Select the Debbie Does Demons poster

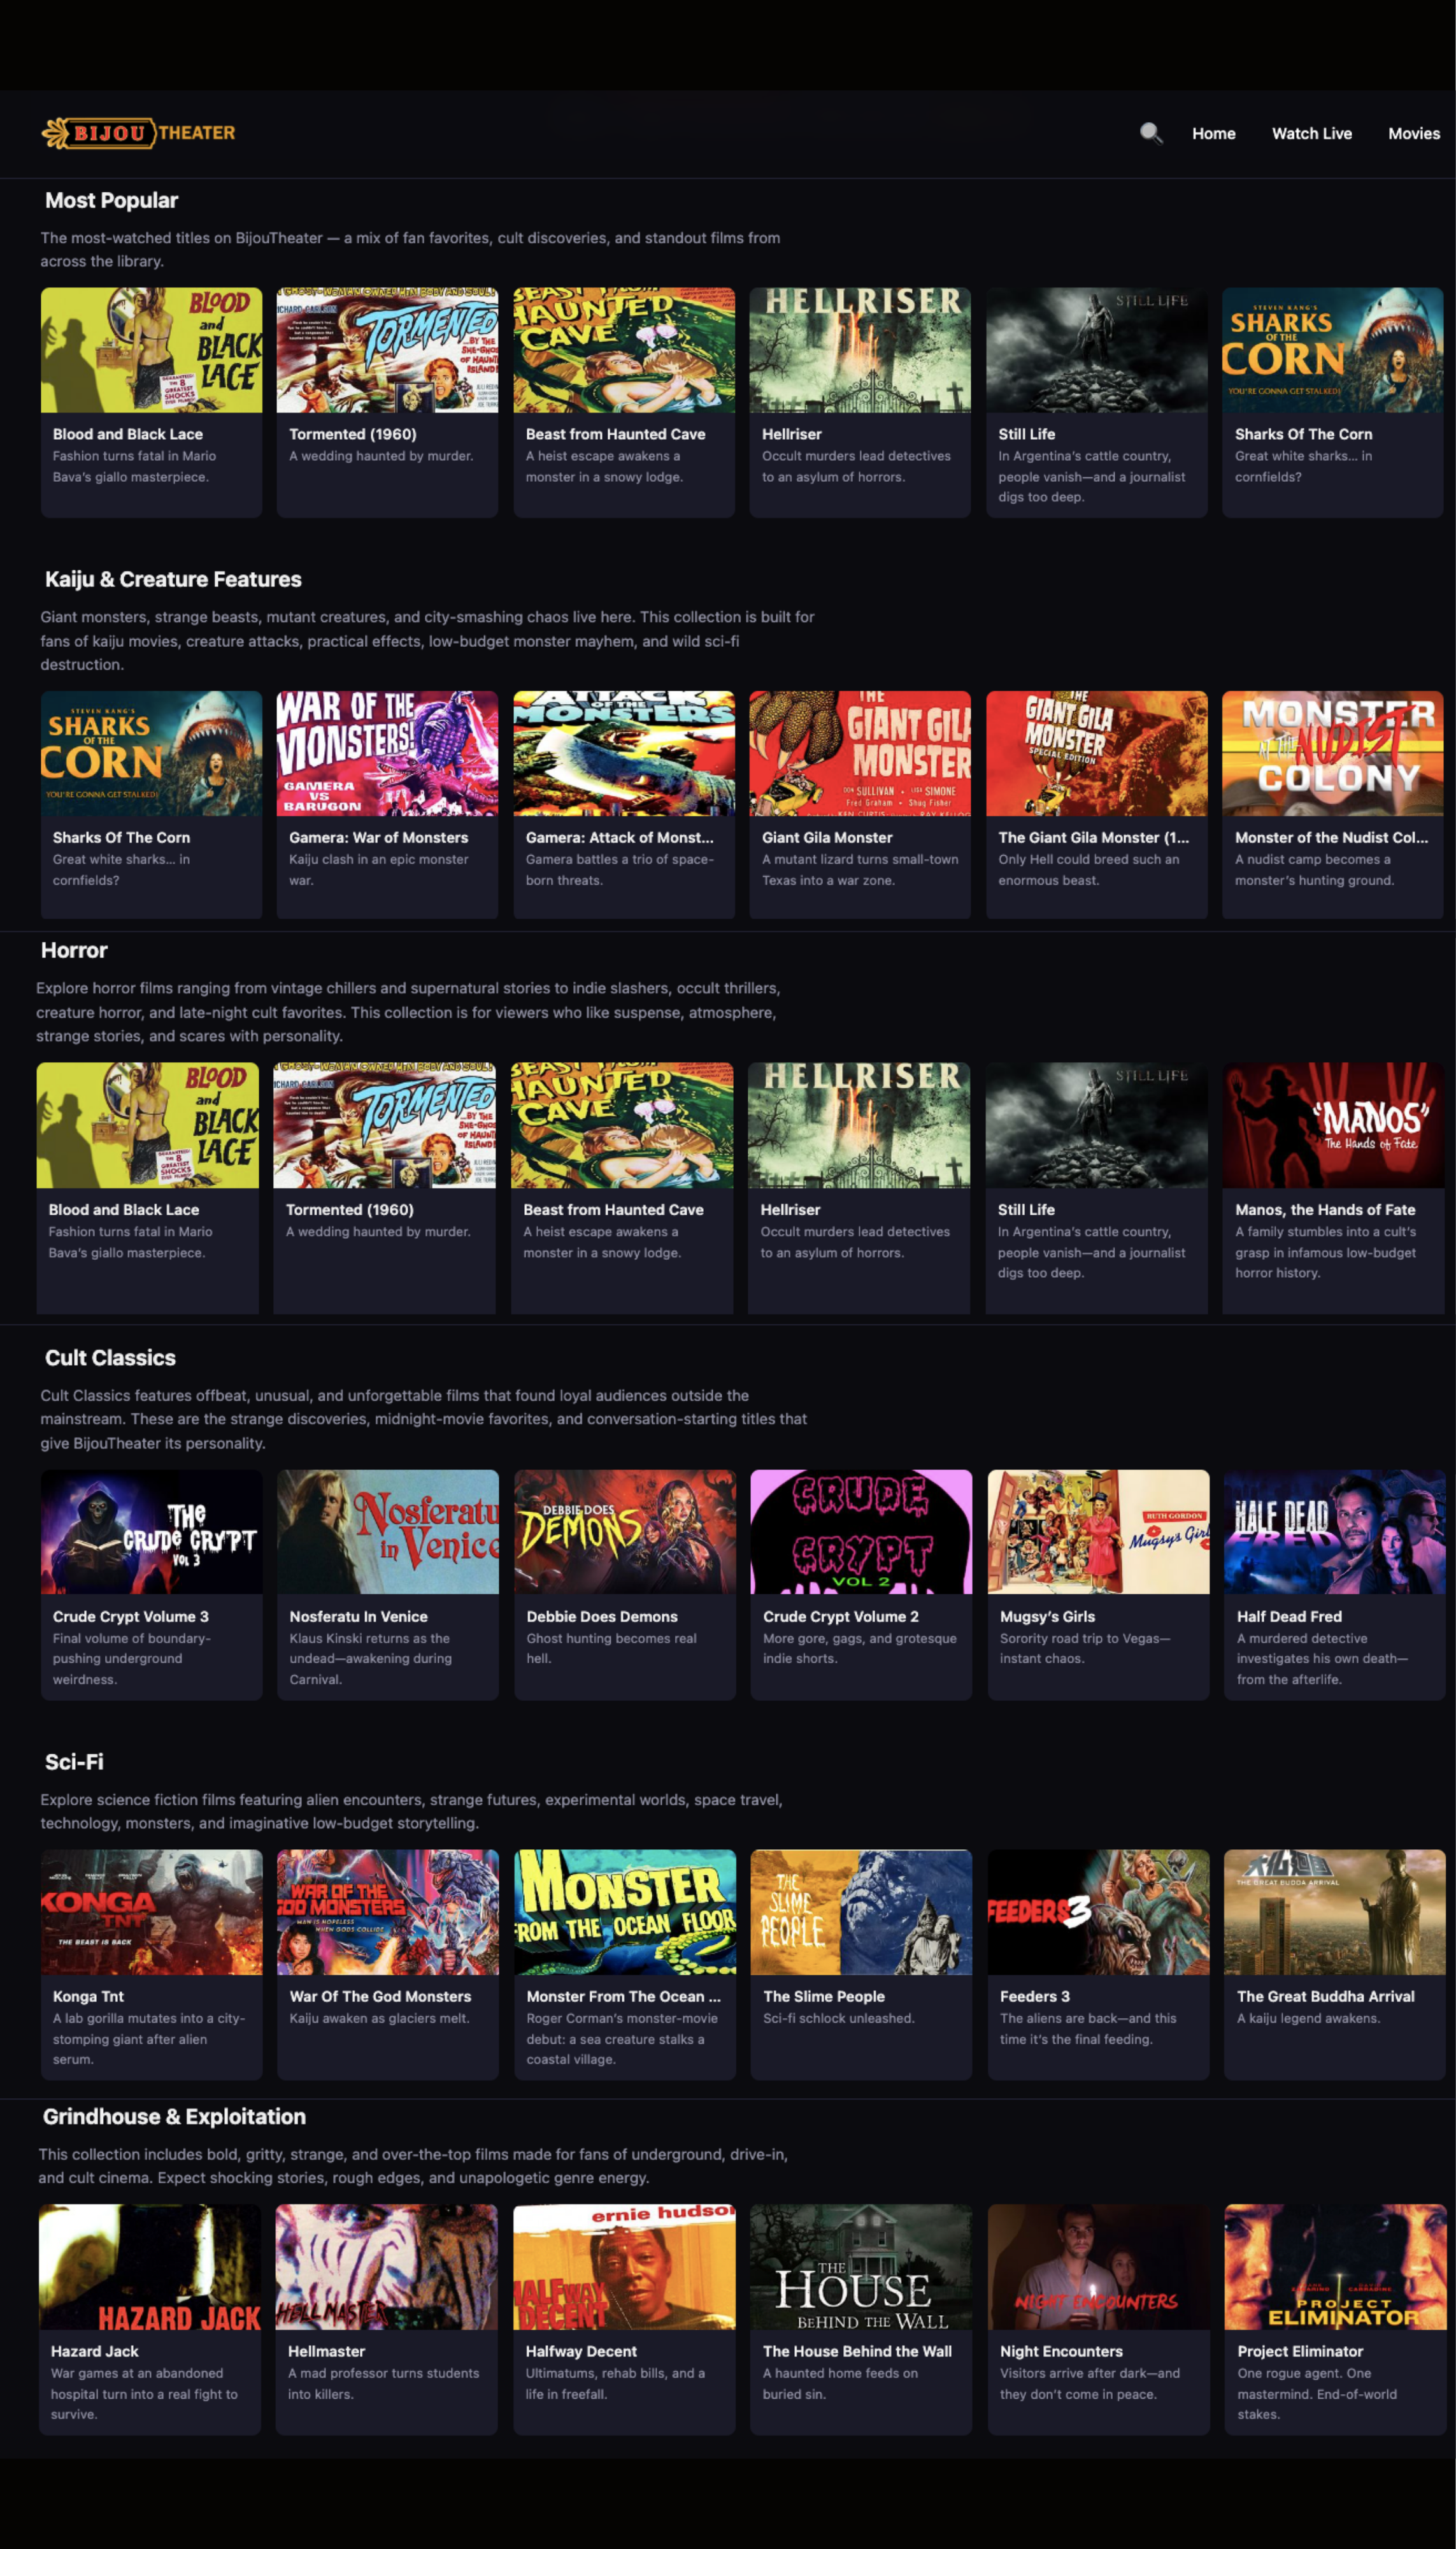click(x=625, y=1531)
